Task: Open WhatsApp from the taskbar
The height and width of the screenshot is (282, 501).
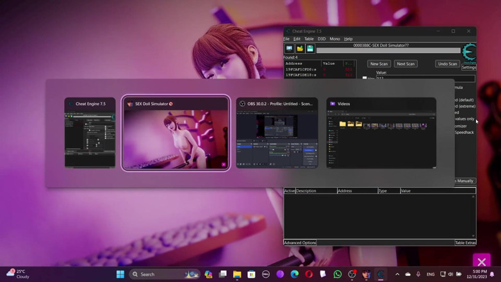Action: pos(338,274)
